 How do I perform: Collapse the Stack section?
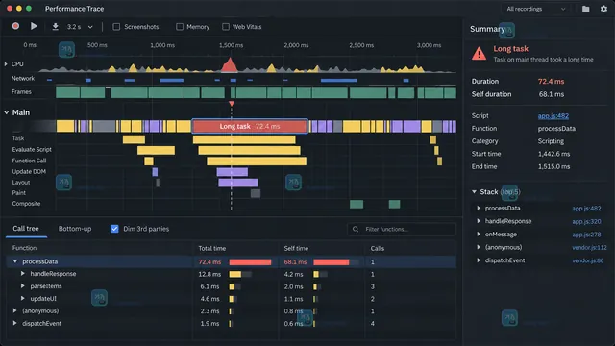(x=474, y=192)
